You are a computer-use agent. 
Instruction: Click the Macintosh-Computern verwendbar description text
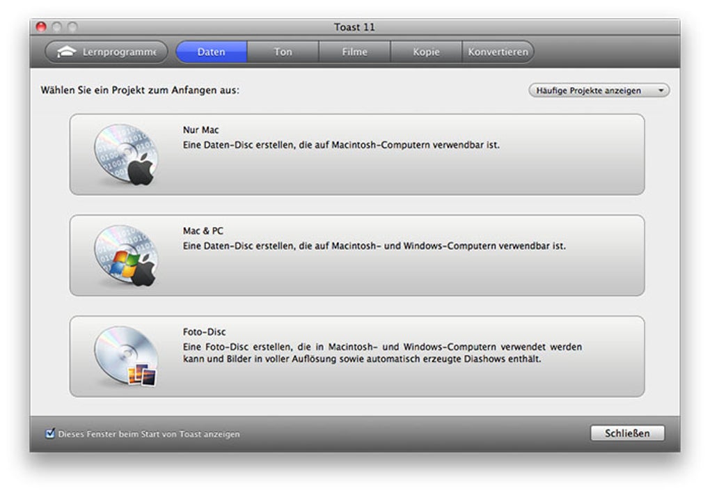point(341,145)
